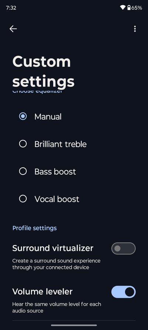Tap the battery status icon
Viewport: 148px width, 330px height.
pyautogui.click(x=129, y=8)
